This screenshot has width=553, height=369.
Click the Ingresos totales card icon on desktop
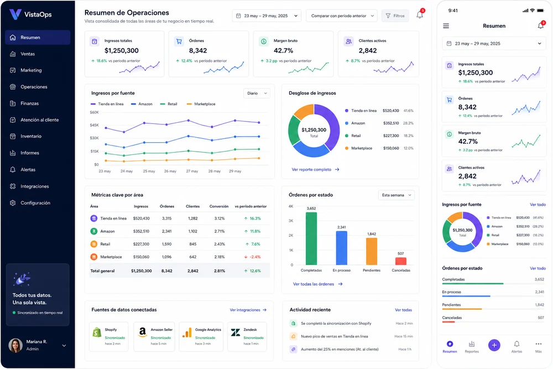(95, 41)
